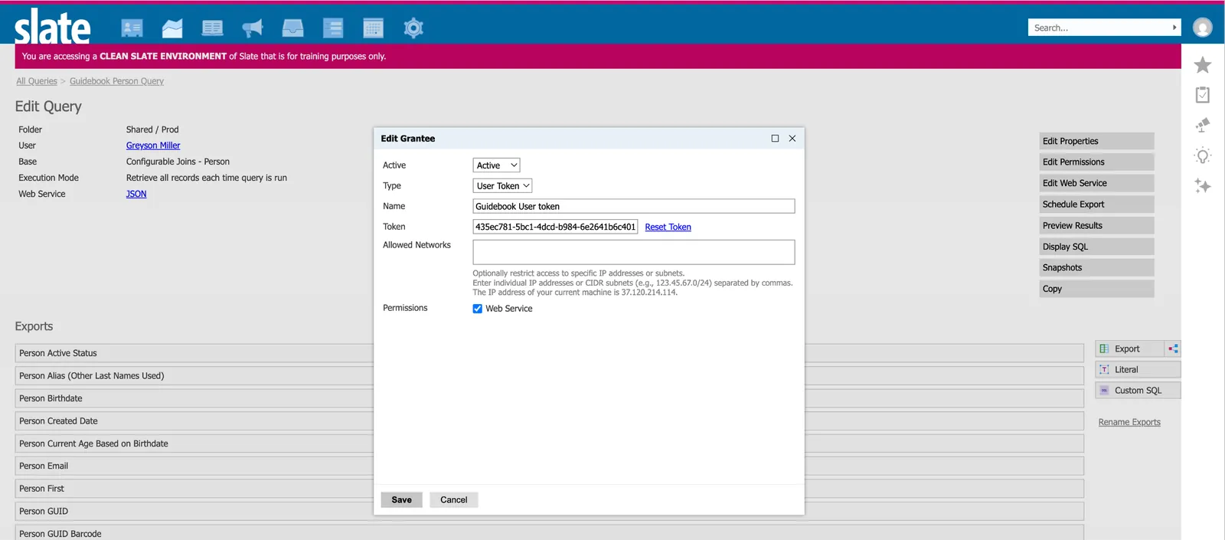Click the Reset Token link
Viewport: 1225px width, 540px height.
[x=668, y=227]
